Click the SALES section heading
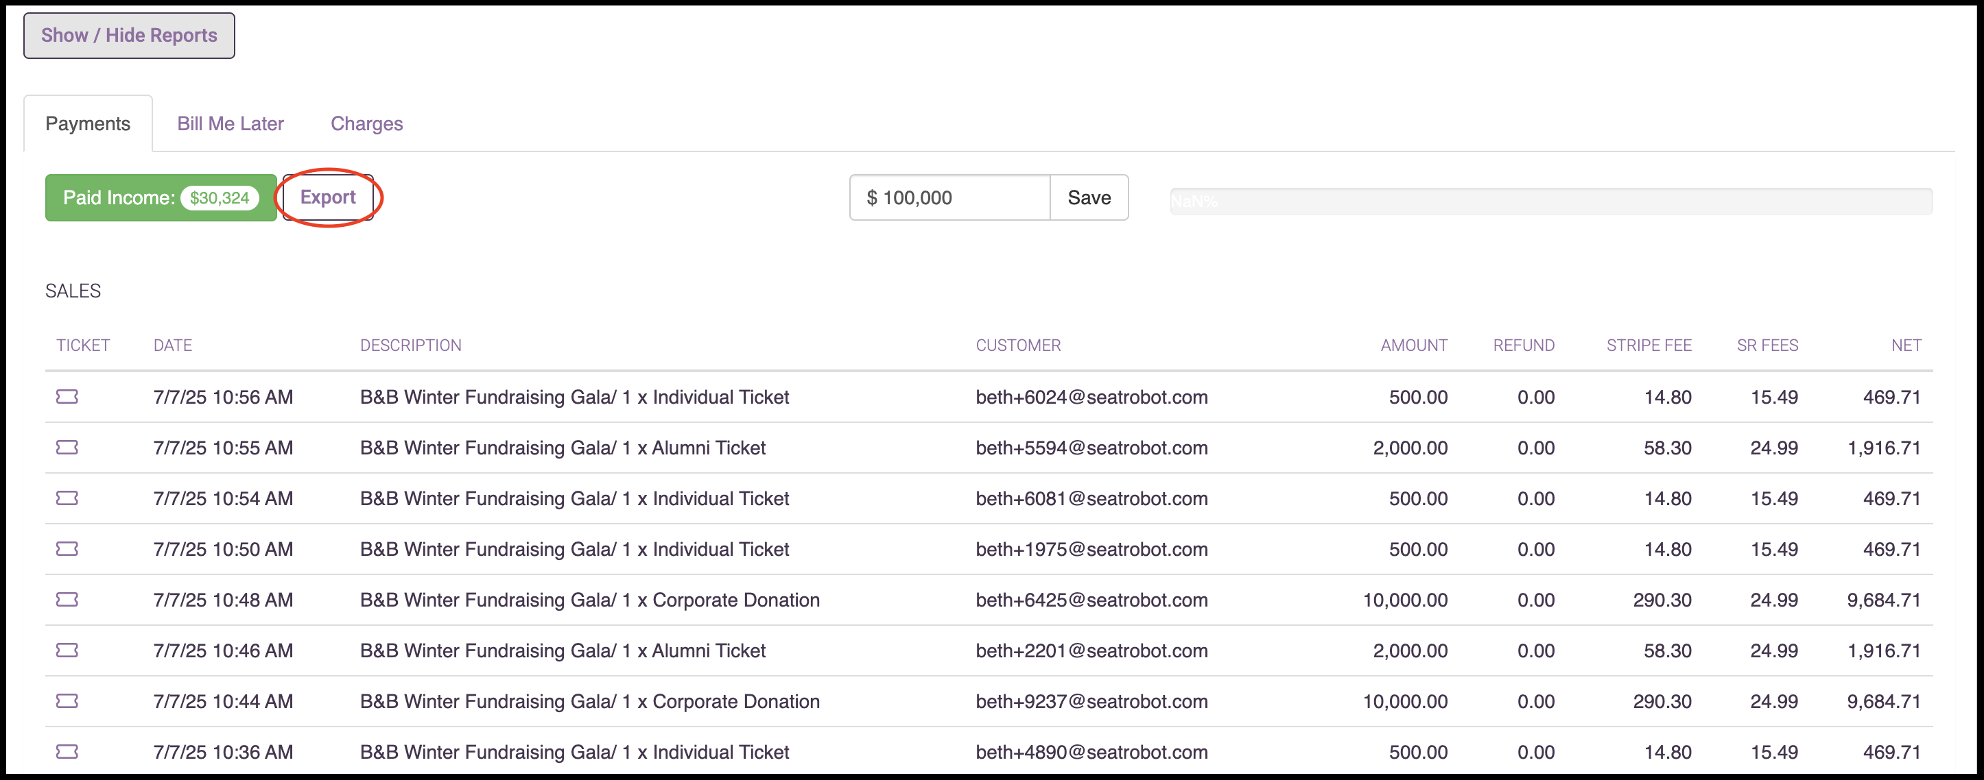 click(x=73, y=291)
